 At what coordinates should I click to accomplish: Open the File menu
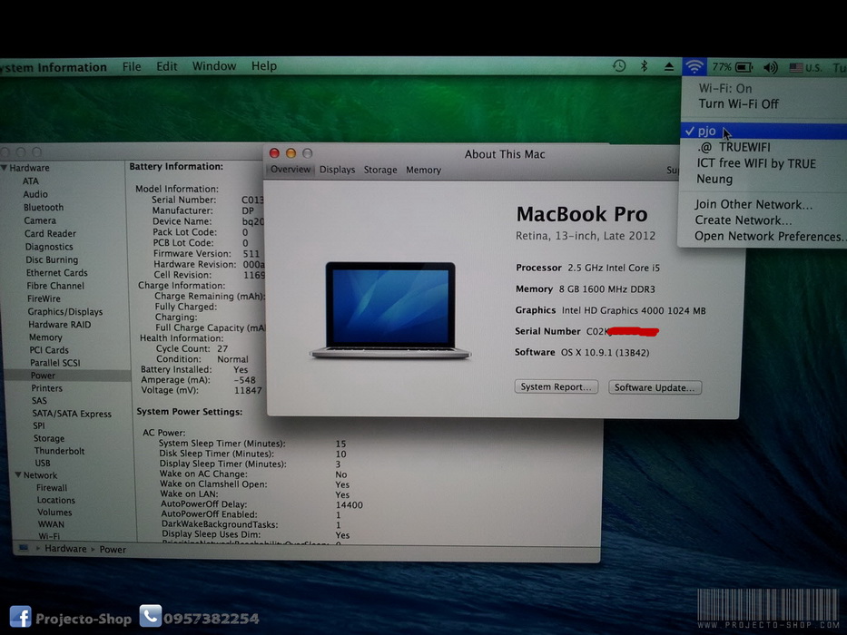pyautogui.click(x=132, y=66)
